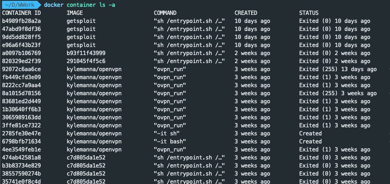Click the "-it bash" command entry
The width and height of the screenshot is (390, 184).
click(169, 141)
